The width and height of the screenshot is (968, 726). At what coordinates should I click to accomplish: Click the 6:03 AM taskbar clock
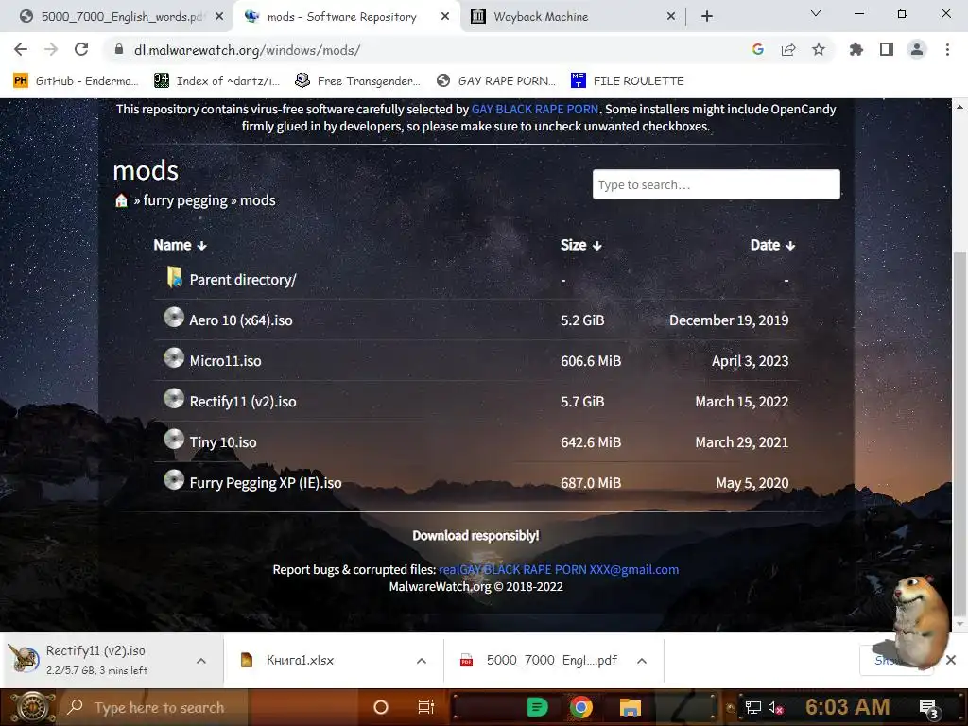pos(847,707)
